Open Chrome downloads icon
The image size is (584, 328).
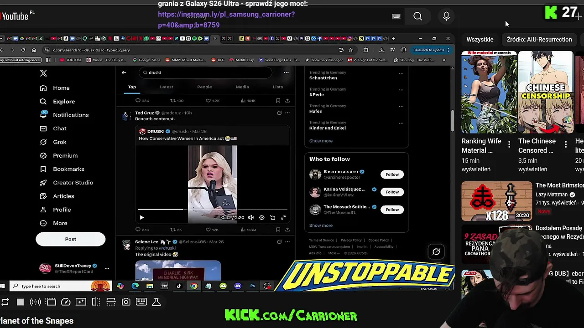point(381,50)
